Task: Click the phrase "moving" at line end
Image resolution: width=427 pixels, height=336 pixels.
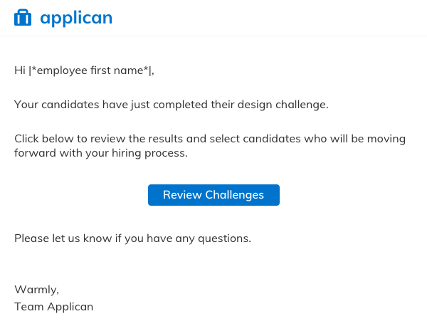Action: point(386,139)
